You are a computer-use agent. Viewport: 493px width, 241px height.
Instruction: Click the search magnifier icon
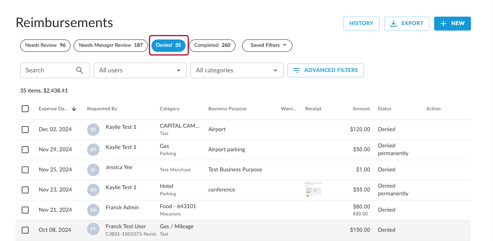[80, 70]
